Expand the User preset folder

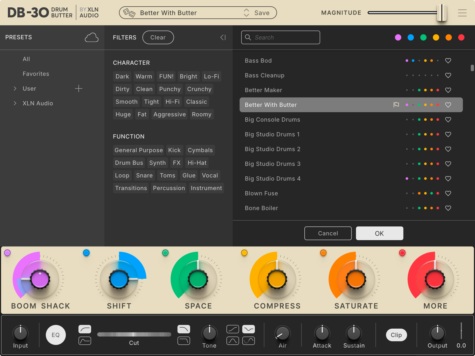15,88
